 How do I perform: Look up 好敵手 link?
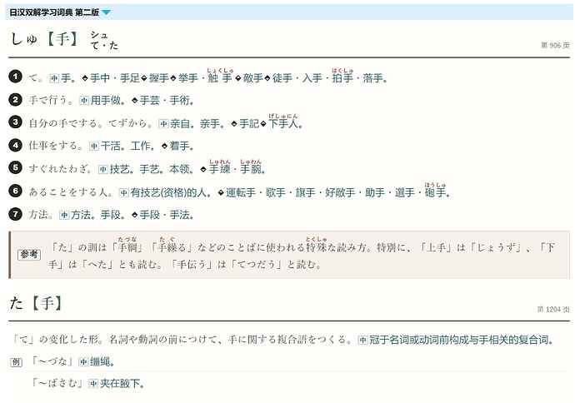(x=340, y=192)
